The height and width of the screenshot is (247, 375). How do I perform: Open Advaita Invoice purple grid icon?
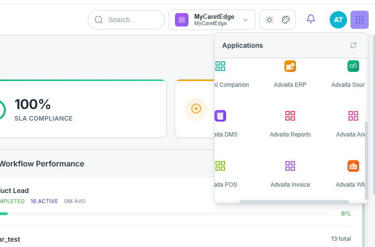(x=290, y=166)
